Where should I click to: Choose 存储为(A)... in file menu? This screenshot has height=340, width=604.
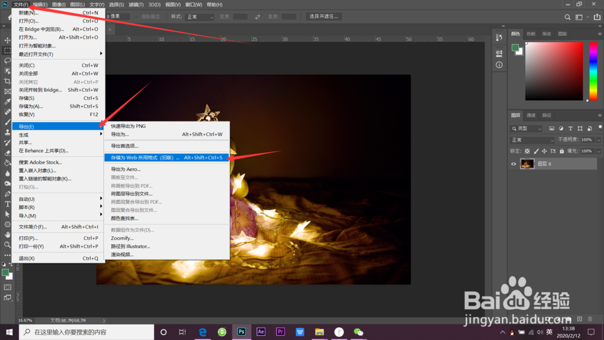(58, 106)
